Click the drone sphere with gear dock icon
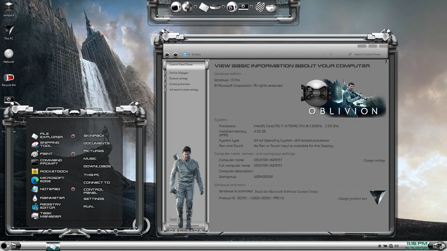Image resolution: width=447 pixels, height=251 pixels. click(231, 7)
